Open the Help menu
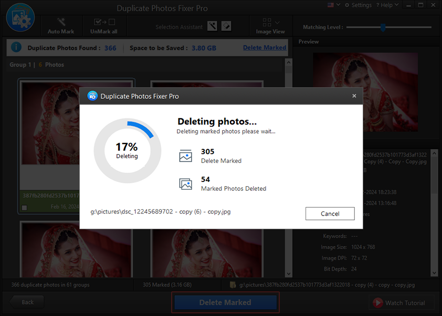 pyautogui.click(x=387, y=5)
